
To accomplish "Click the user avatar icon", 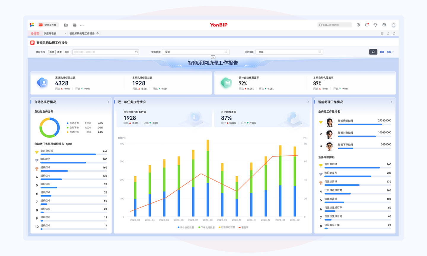I will pos(393,25).
